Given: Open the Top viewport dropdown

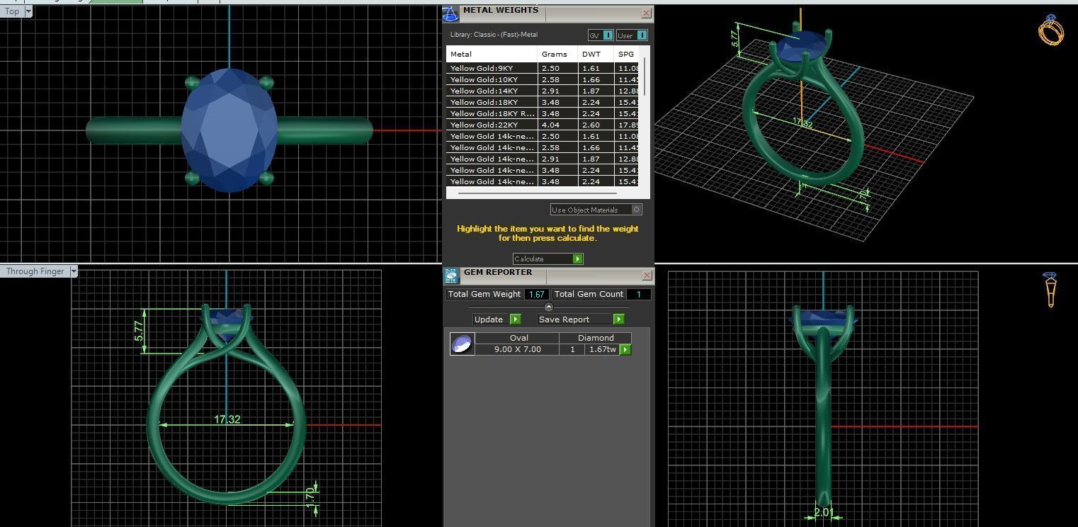Looking at the screenshot, I should [x=28, y=11].
